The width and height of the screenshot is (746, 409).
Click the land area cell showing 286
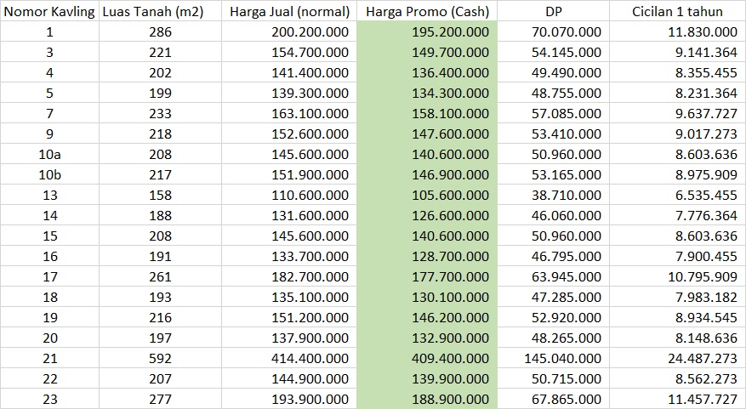(x=160, y=32)
